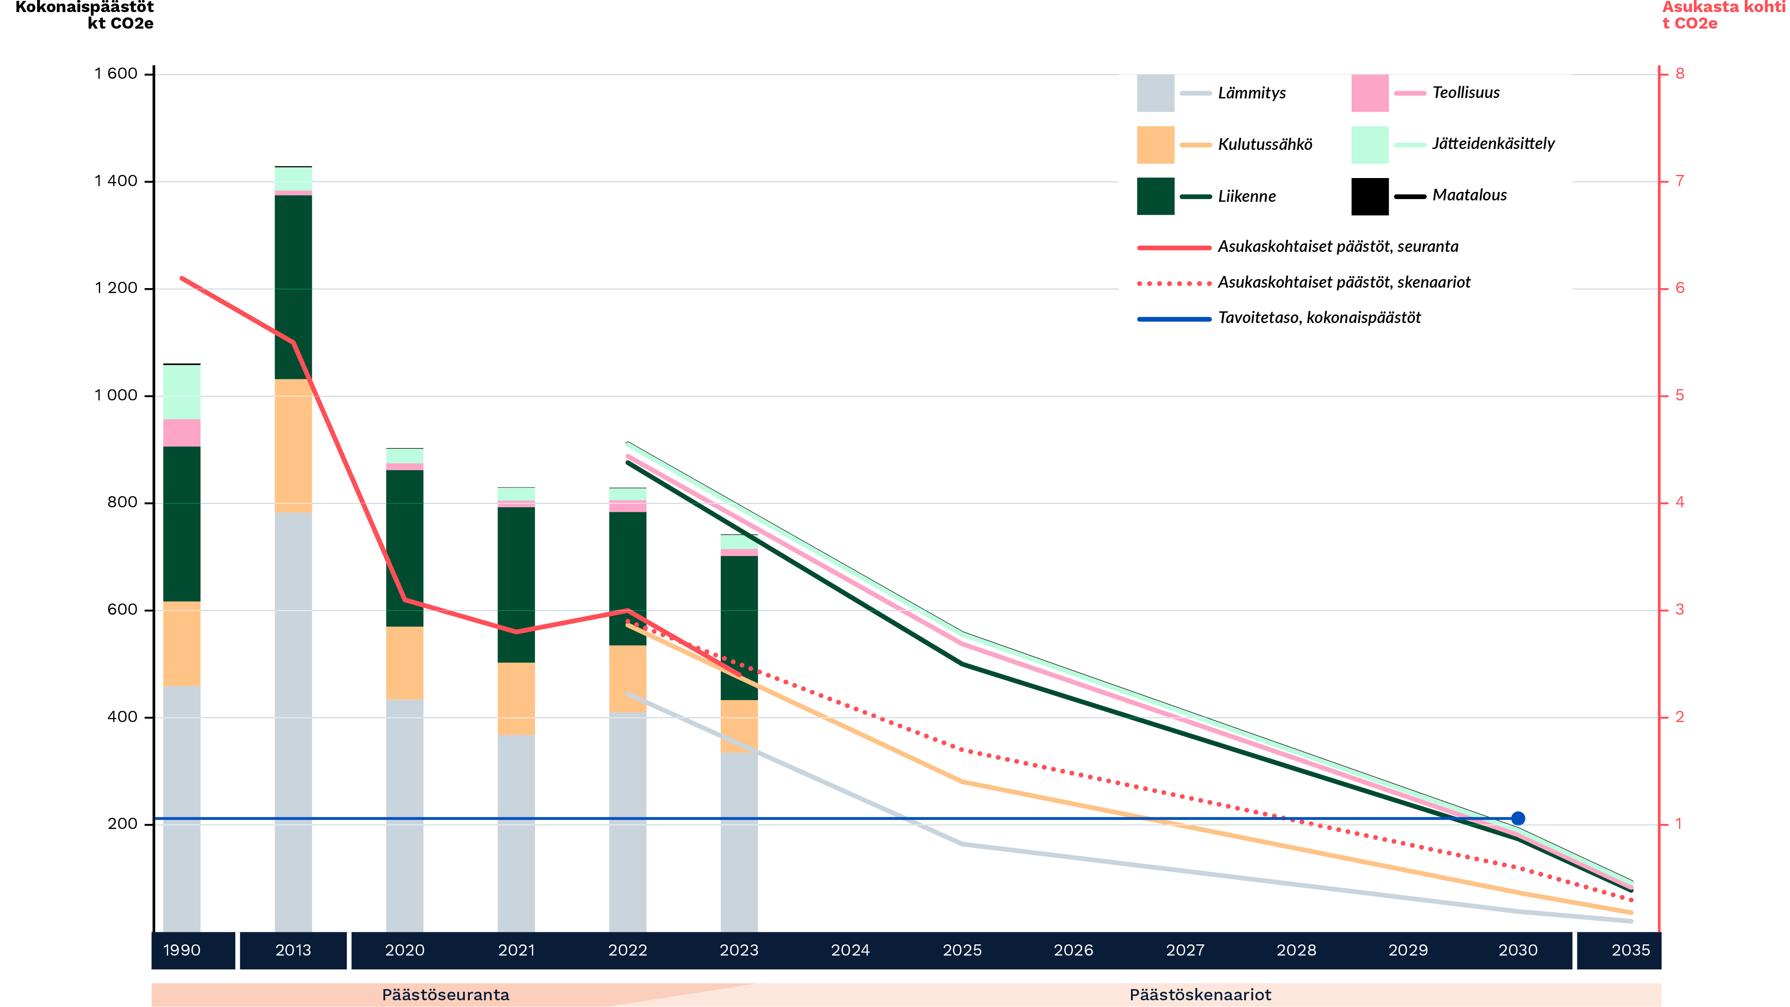1790x1007 pixels.
Task: Click the Päästöskenaariot section band
Action: point(1200,994)
